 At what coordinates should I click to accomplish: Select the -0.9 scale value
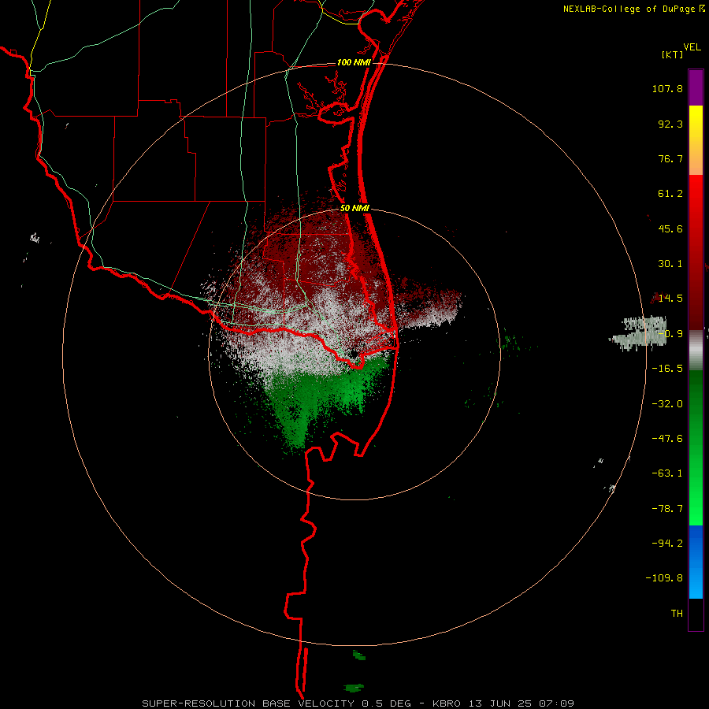670,334
